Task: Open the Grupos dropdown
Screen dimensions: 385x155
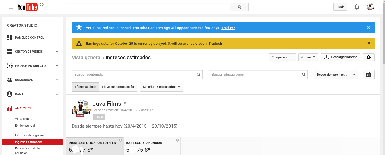Action: [x=308, y=57]
